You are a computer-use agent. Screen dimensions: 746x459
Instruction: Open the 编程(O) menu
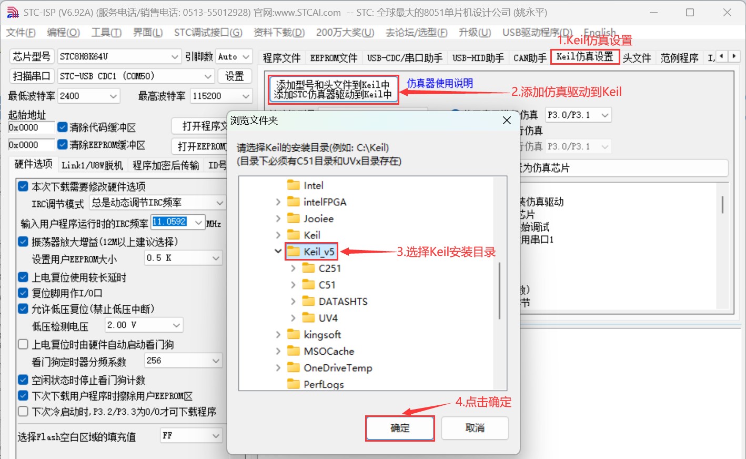click(x=63, y=33)
